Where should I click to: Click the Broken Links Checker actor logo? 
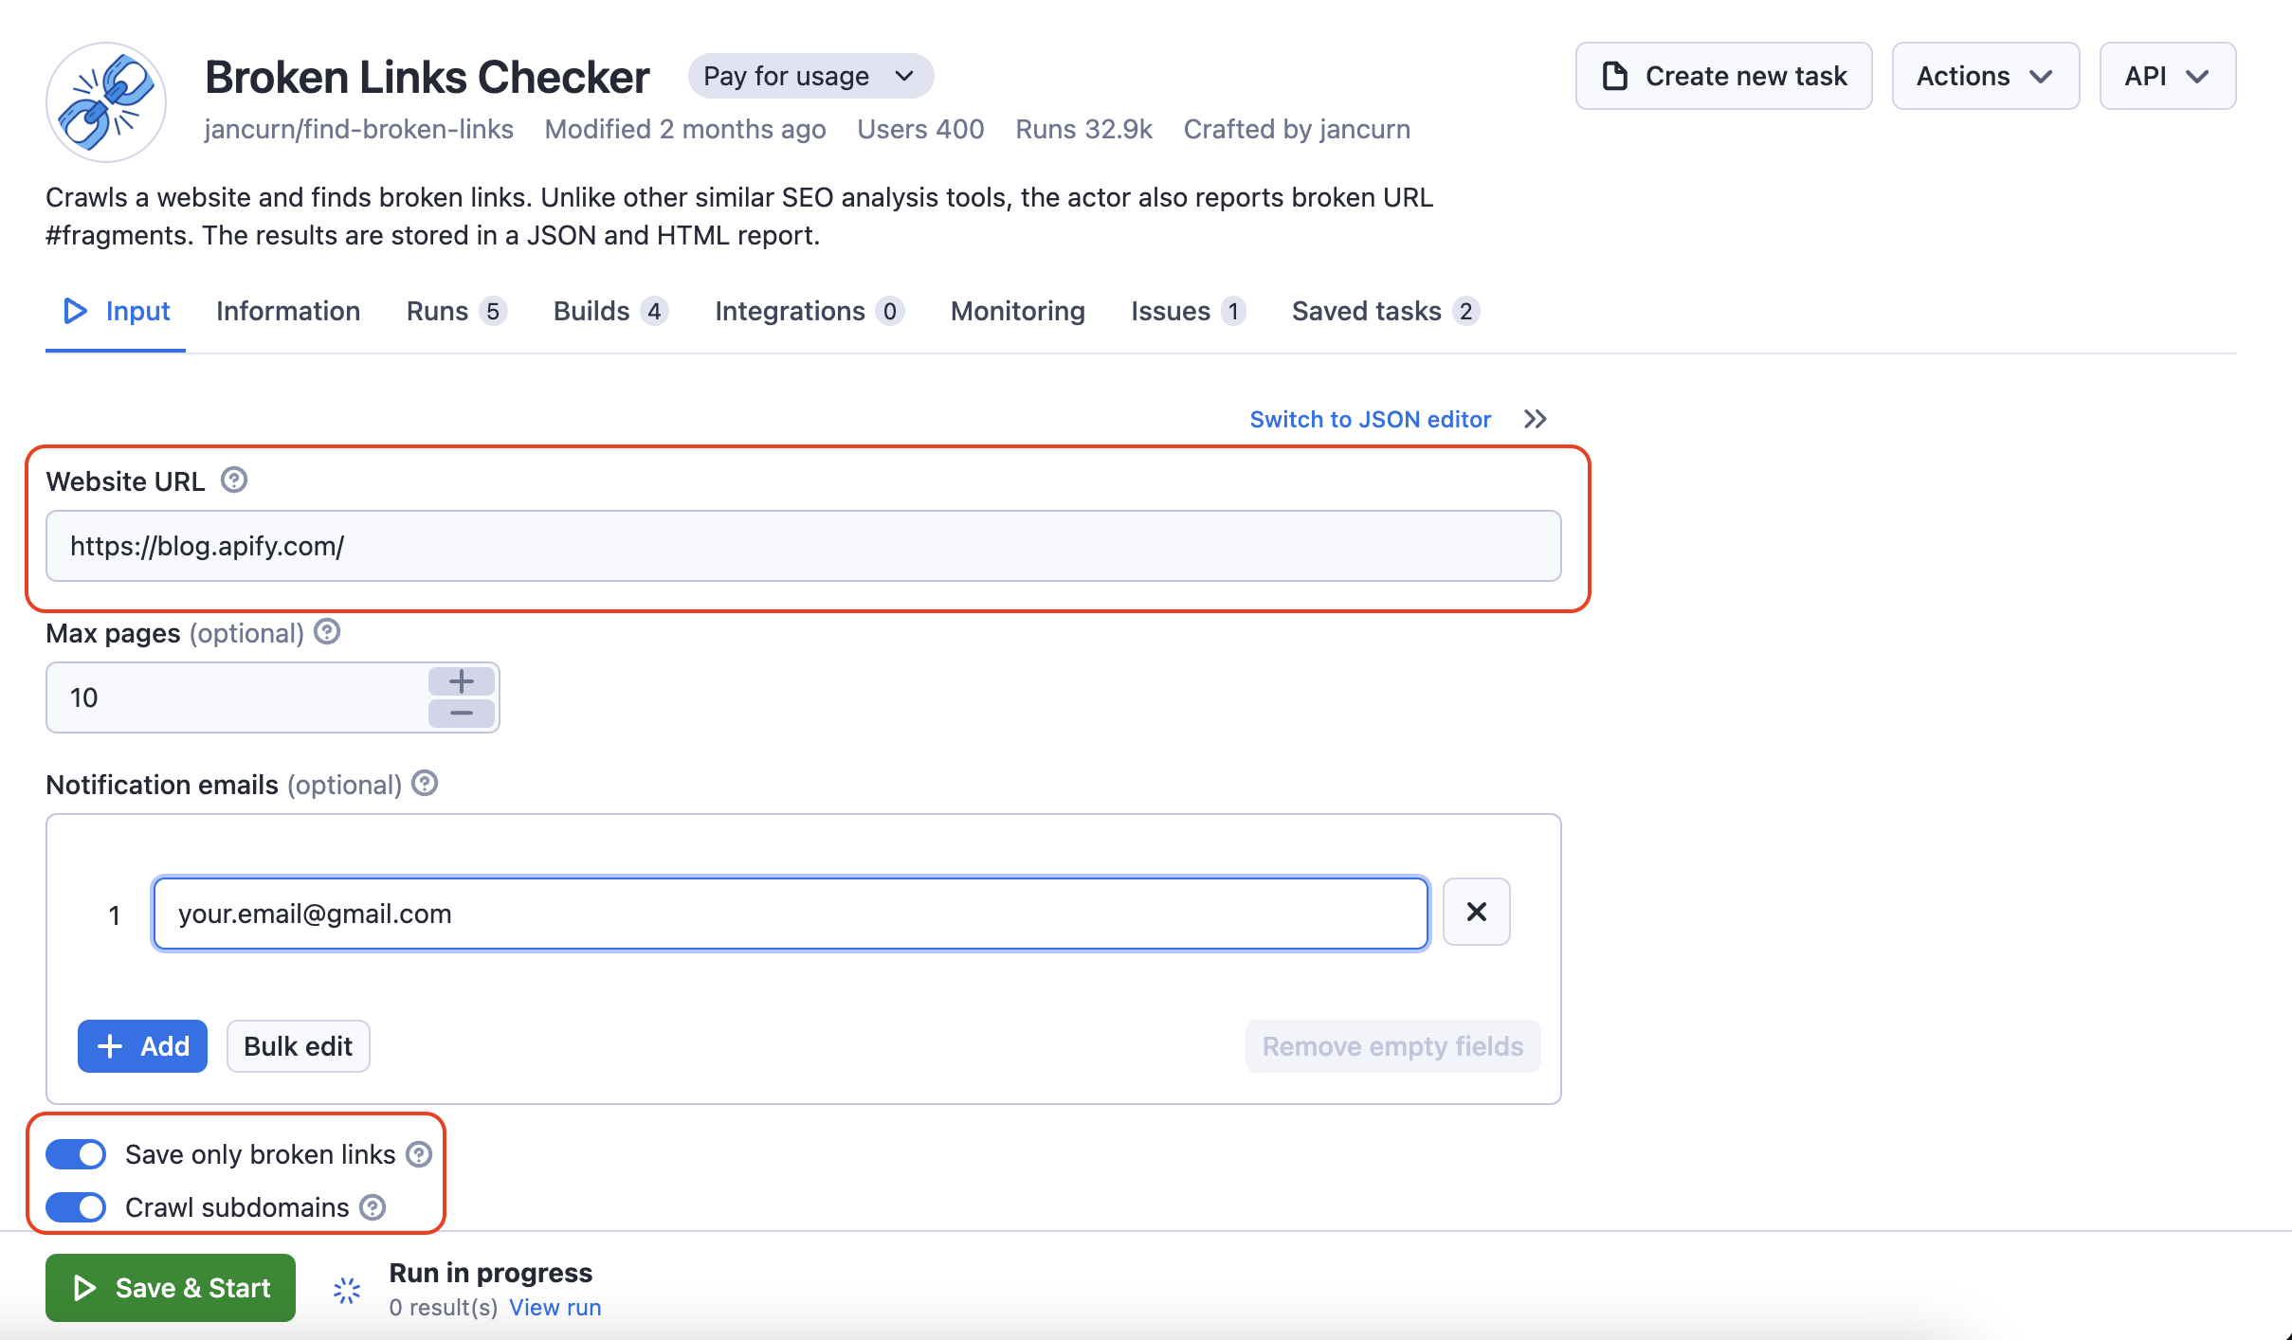click(x=105, y=101)
